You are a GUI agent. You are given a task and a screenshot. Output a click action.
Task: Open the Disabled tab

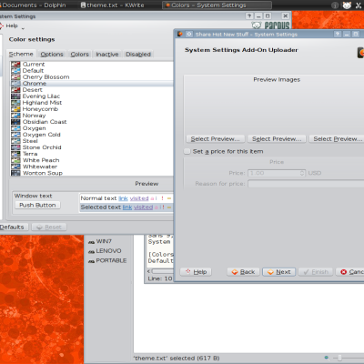coord(138,55)
